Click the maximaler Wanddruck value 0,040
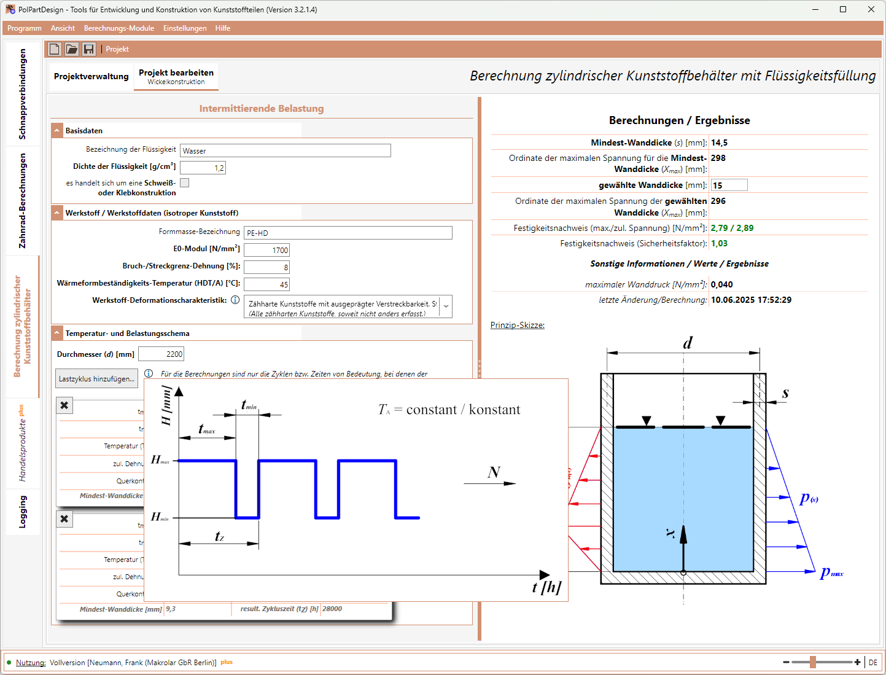This screenshot has width=886, height=675. (722, 284)
